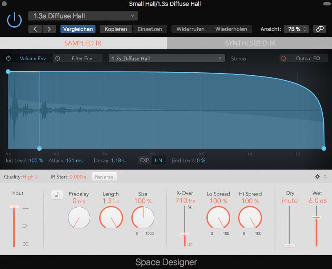Open the Quality High dropdown
Screen dimensions: 332x269
[30, 177]
